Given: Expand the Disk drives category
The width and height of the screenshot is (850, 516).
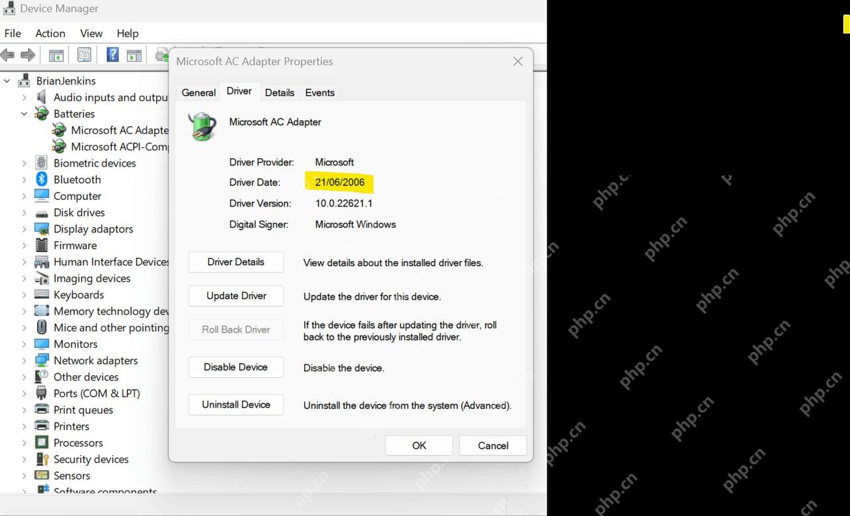Looking at the screenshot, I should tap(25, 213).
